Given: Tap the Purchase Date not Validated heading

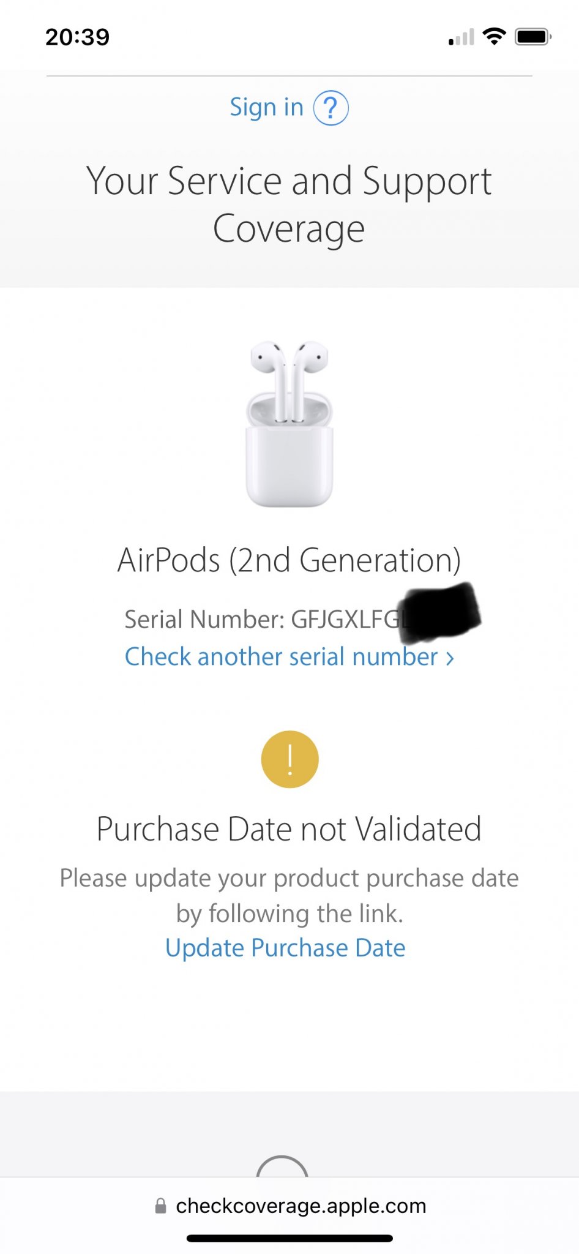Looking at the screenshot, I should pos(289,829).
